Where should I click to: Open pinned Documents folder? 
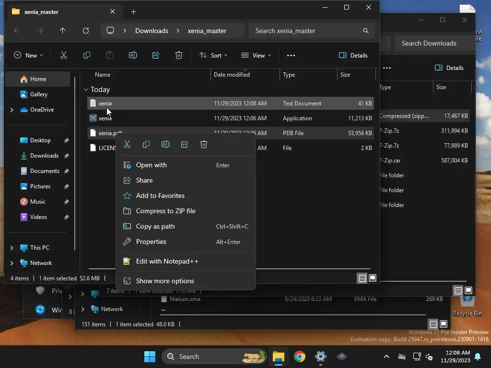click(38, 171)
